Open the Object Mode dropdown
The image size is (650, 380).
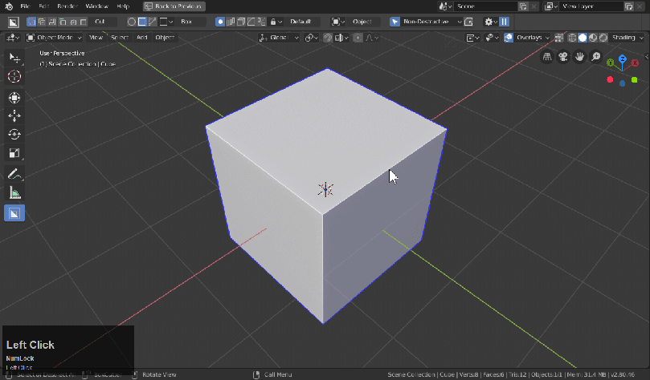click(x=54, y=38)
